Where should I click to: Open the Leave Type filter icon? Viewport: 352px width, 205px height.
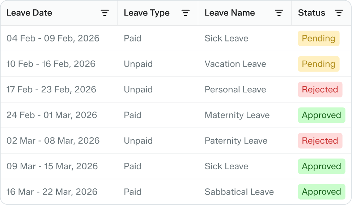[x=186, y=13]
